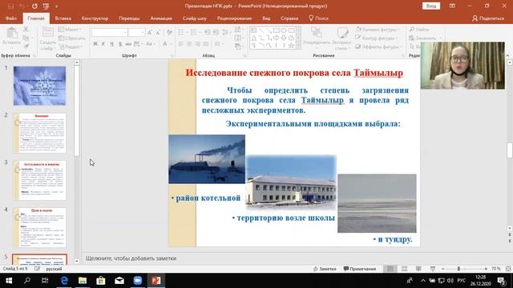Viewport: 513px width, 288px height.
Task: Open the Layout (Макет) dropdown
Action: (x=70, y=30)
